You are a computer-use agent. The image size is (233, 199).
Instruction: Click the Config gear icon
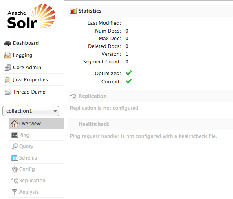point(15,169)
